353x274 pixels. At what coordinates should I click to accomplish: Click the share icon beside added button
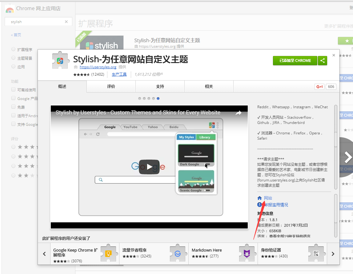[323, 61]
